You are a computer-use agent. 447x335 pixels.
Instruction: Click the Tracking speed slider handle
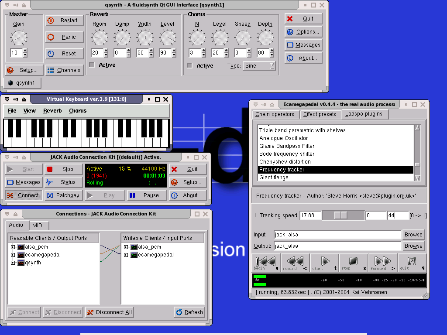(x=340, y=215)
